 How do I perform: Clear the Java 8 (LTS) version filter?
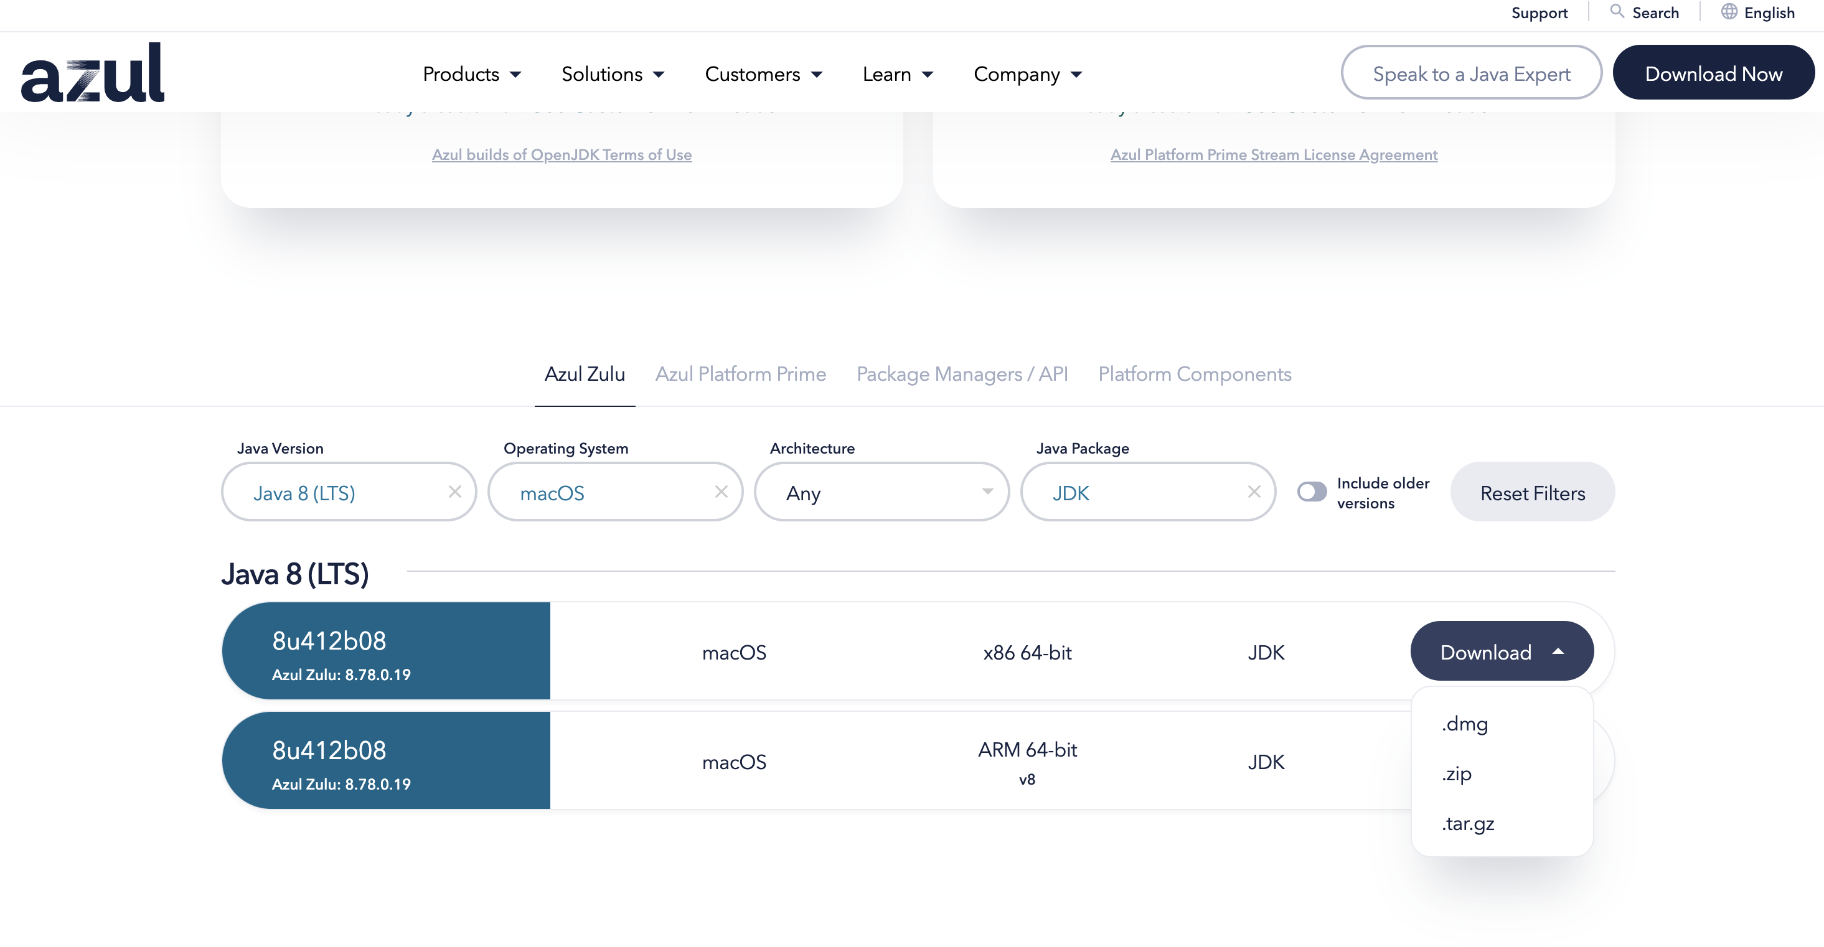[454, 491]
